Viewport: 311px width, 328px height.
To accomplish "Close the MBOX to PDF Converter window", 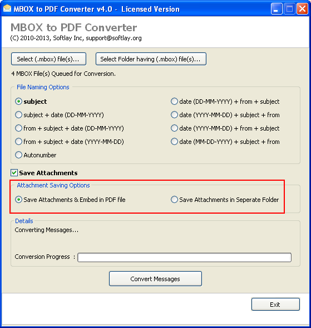I will tap(303, 9).
